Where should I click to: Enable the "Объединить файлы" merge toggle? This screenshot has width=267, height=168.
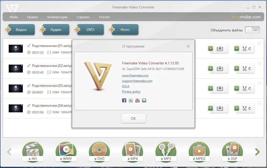[x=252, y=30]
